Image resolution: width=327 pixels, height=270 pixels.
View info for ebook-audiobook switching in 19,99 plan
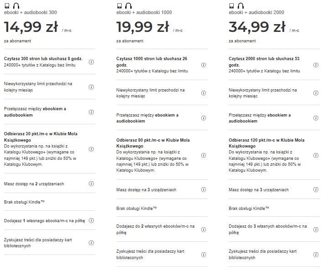[x=204, y=118]
